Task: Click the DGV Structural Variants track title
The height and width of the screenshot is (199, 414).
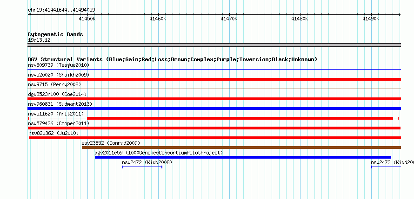Action: point(173,59)
